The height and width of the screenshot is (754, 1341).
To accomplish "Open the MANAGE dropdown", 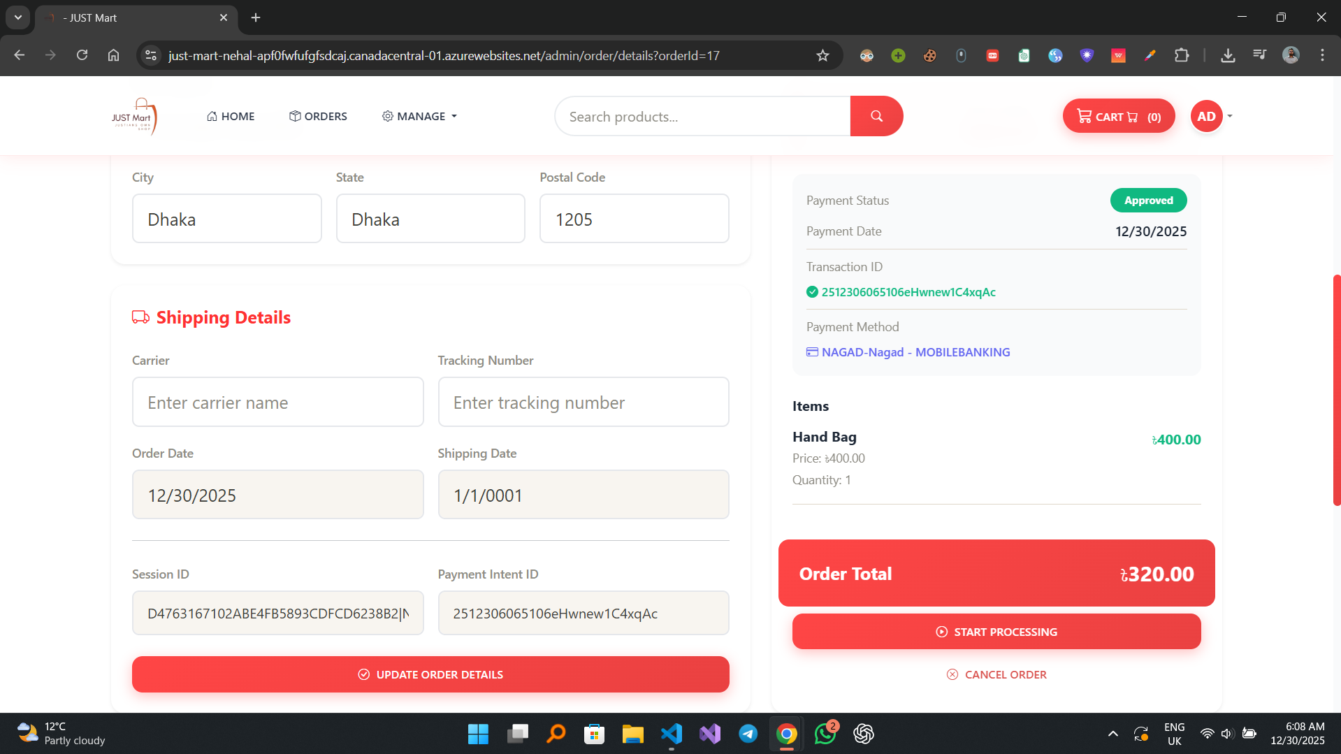I will 419,116.
